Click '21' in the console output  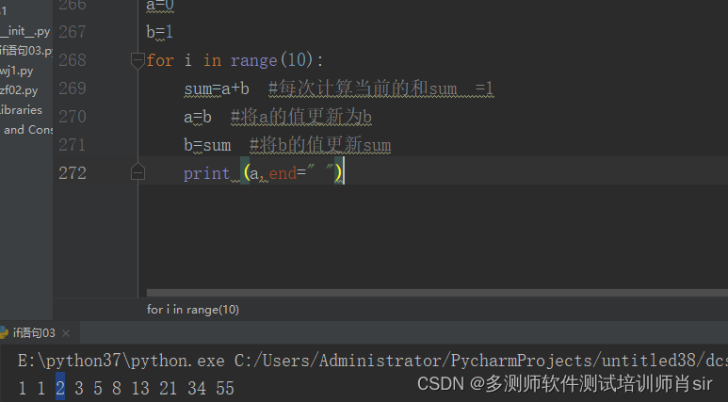169,388
